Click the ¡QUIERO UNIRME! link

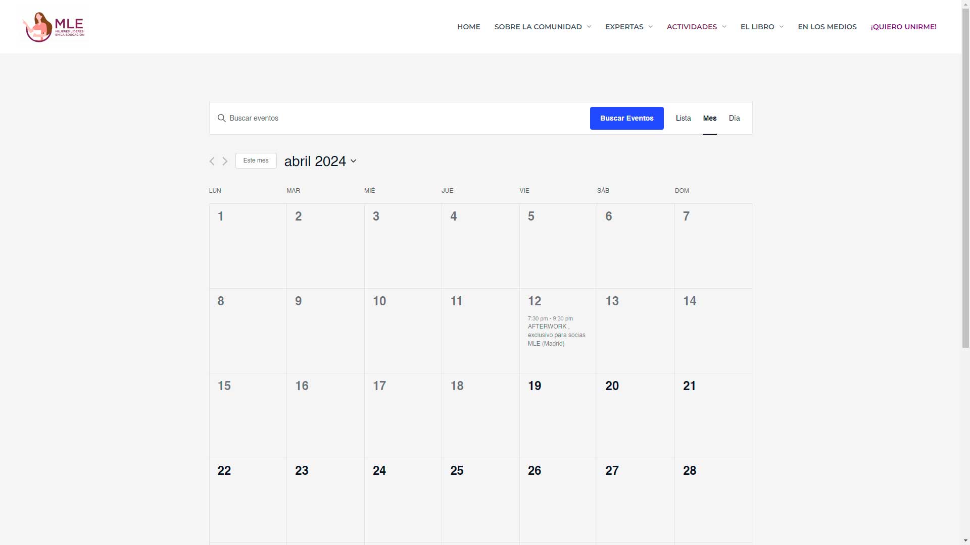click(x=903, y=27)
